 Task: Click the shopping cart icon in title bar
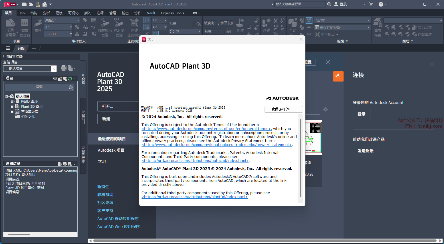[x=371, y=4]
